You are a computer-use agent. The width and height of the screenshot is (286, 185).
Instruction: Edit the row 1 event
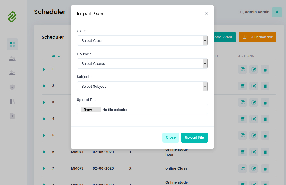(x=254, y=69)
